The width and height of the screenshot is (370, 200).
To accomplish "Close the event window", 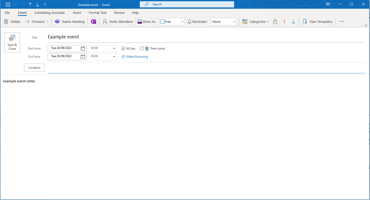I will 363,4.
